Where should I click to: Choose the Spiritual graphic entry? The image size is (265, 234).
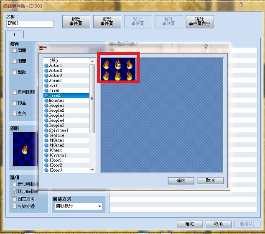click(x=66, y=130)
